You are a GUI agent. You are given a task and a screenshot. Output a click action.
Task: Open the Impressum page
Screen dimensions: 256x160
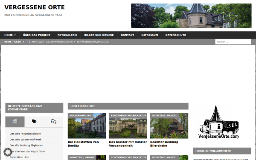tap(150, 35)
